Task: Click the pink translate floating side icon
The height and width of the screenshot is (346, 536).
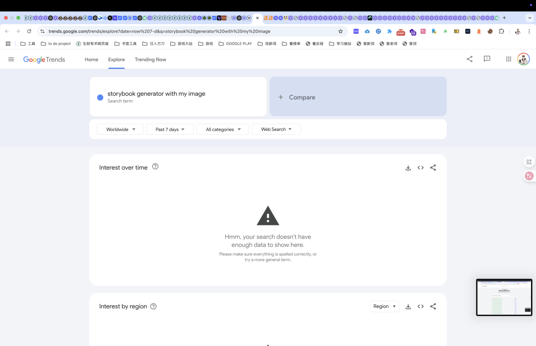Action: coord(529,176)
